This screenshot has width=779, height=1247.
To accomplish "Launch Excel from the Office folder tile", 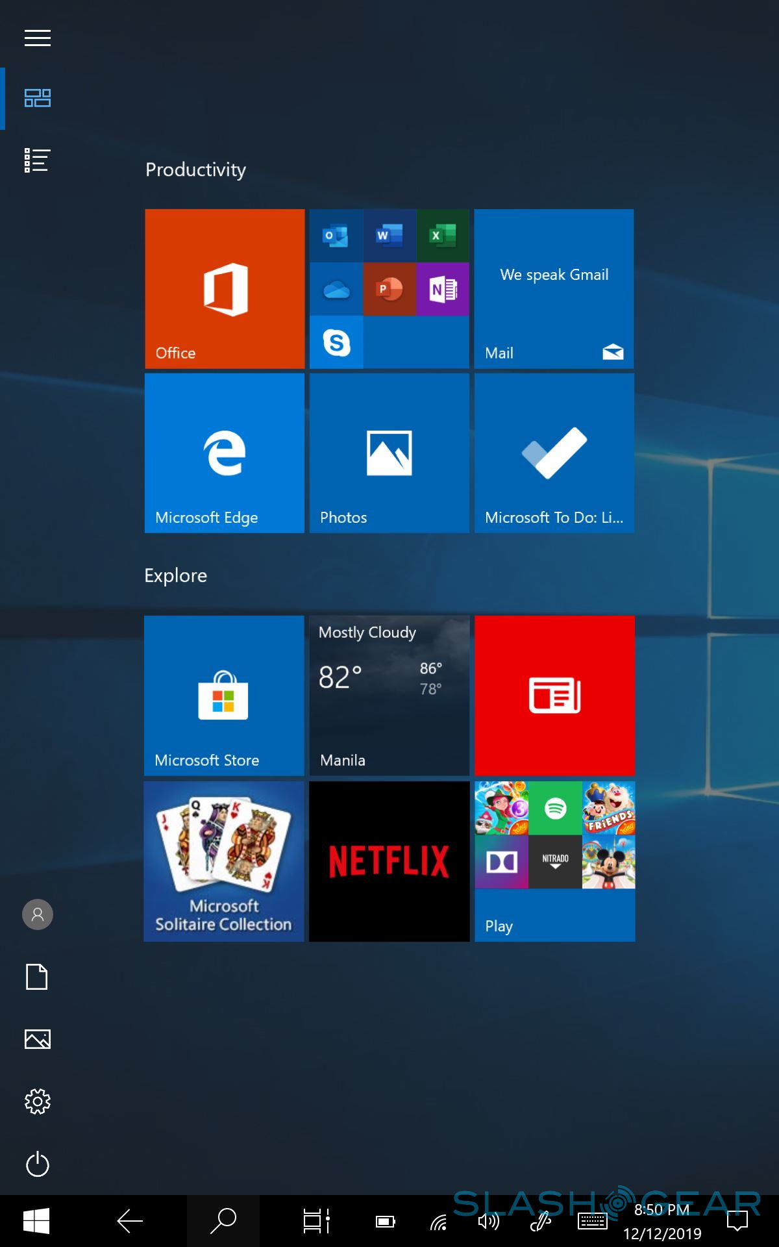I will 443,236.
